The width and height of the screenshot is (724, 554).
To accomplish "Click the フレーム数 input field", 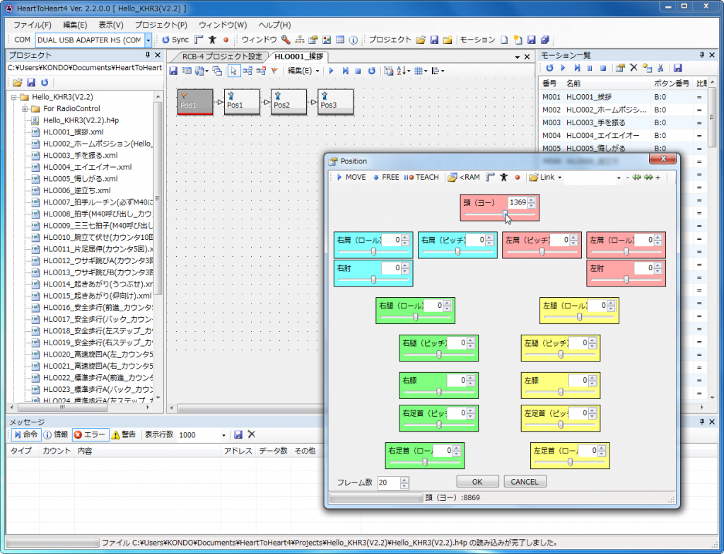I will tap(389, 483).
